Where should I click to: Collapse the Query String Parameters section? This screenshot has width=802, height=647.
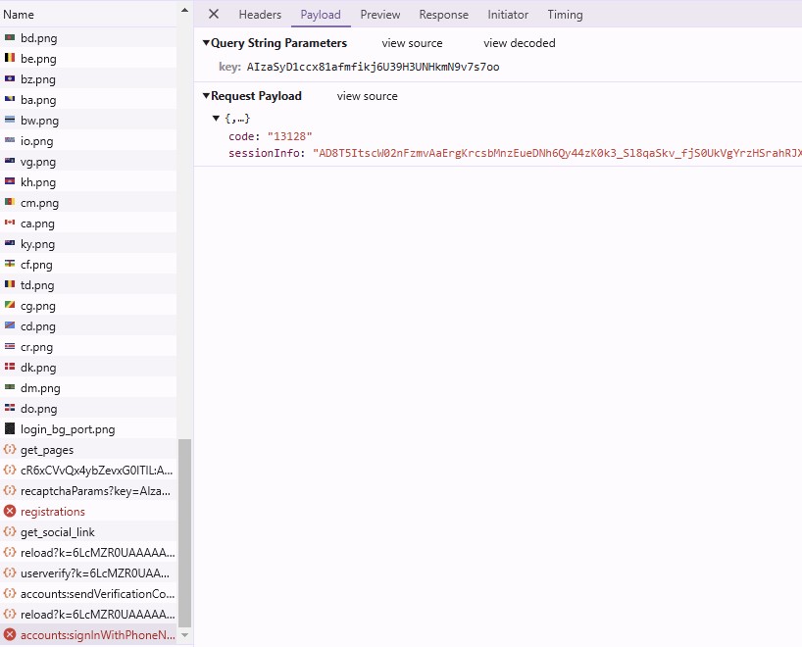click(x=206, y=43)
